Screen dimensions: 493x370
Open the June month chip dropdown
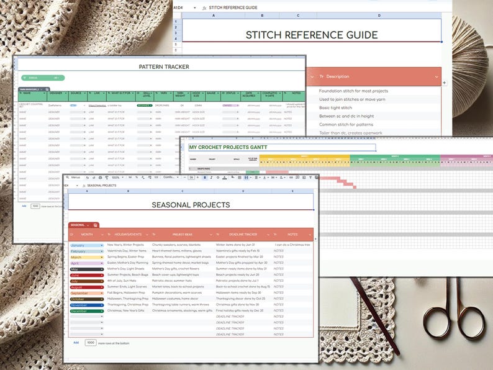[x=102, y=275]
